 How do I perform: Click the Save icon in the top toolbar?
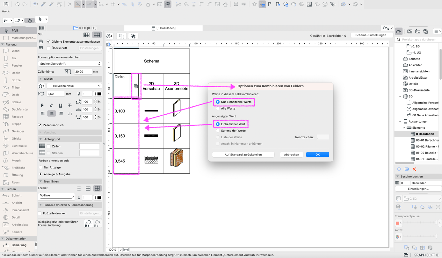coord(6,4)
